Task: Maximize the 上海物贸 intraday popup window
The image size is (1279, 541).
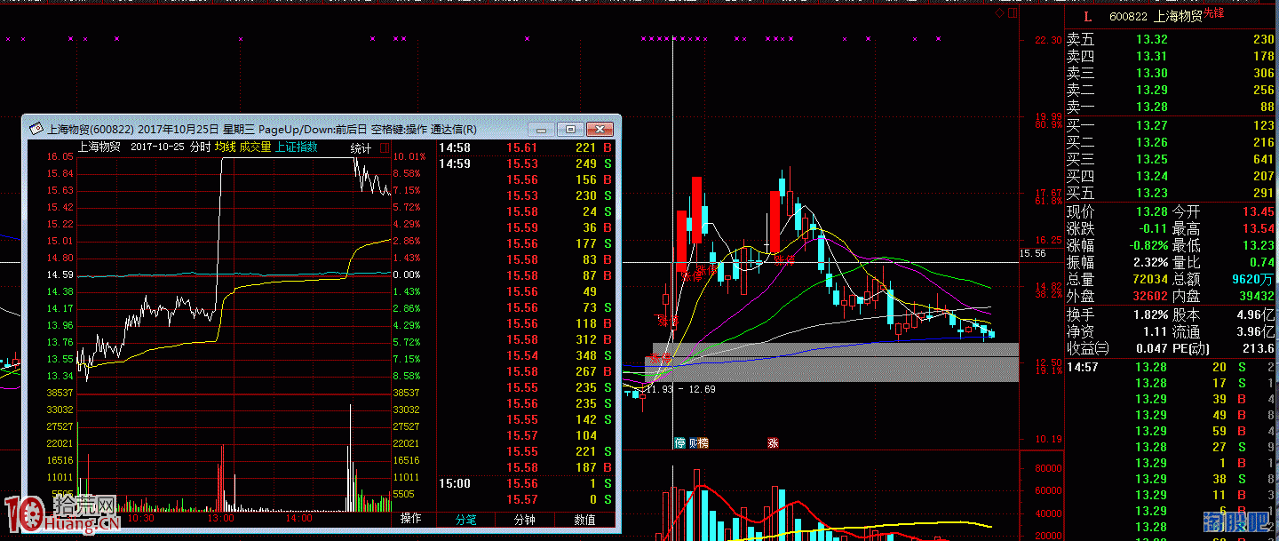Action: tap(570, 129)
